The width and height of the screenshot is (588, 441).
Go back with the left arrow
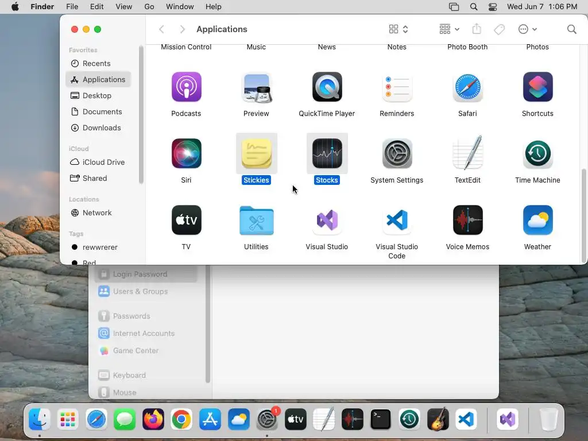pyautogui.click(x=161, y=29)
